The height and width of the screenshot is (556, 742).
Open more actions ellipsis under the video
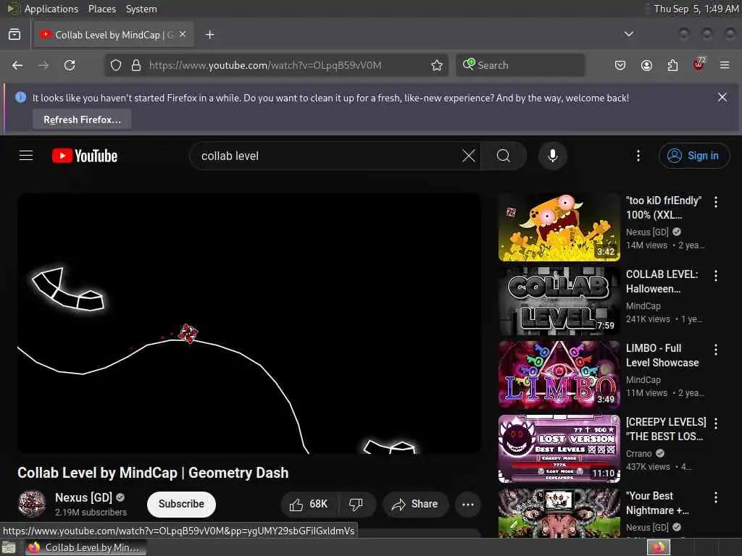468,504
